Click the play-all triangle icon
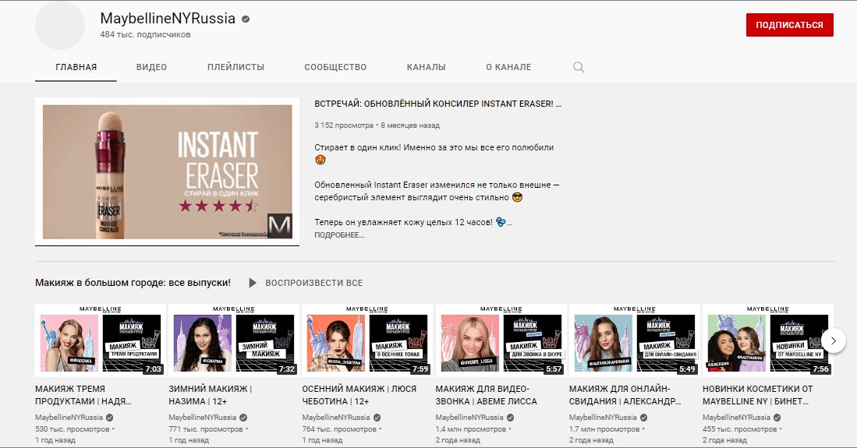The image size is (857, 448). [252, 283]
